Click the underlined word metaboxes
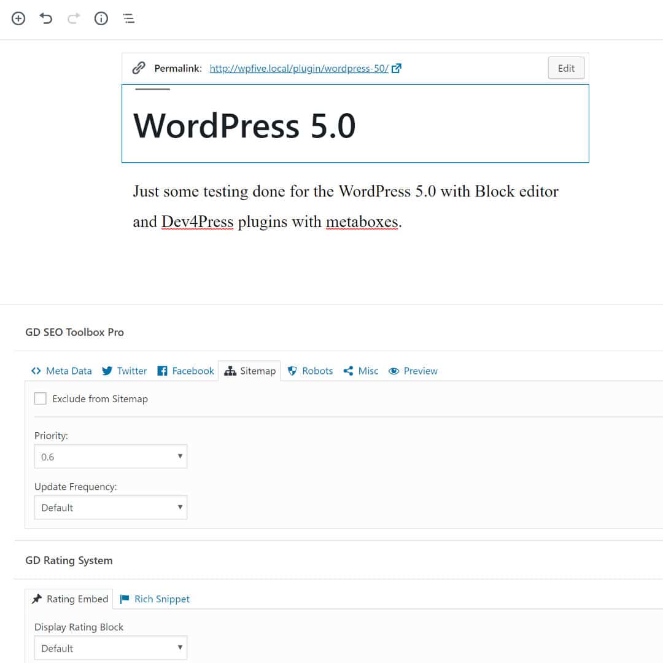663x663 pixels. [x=362, y=222]
